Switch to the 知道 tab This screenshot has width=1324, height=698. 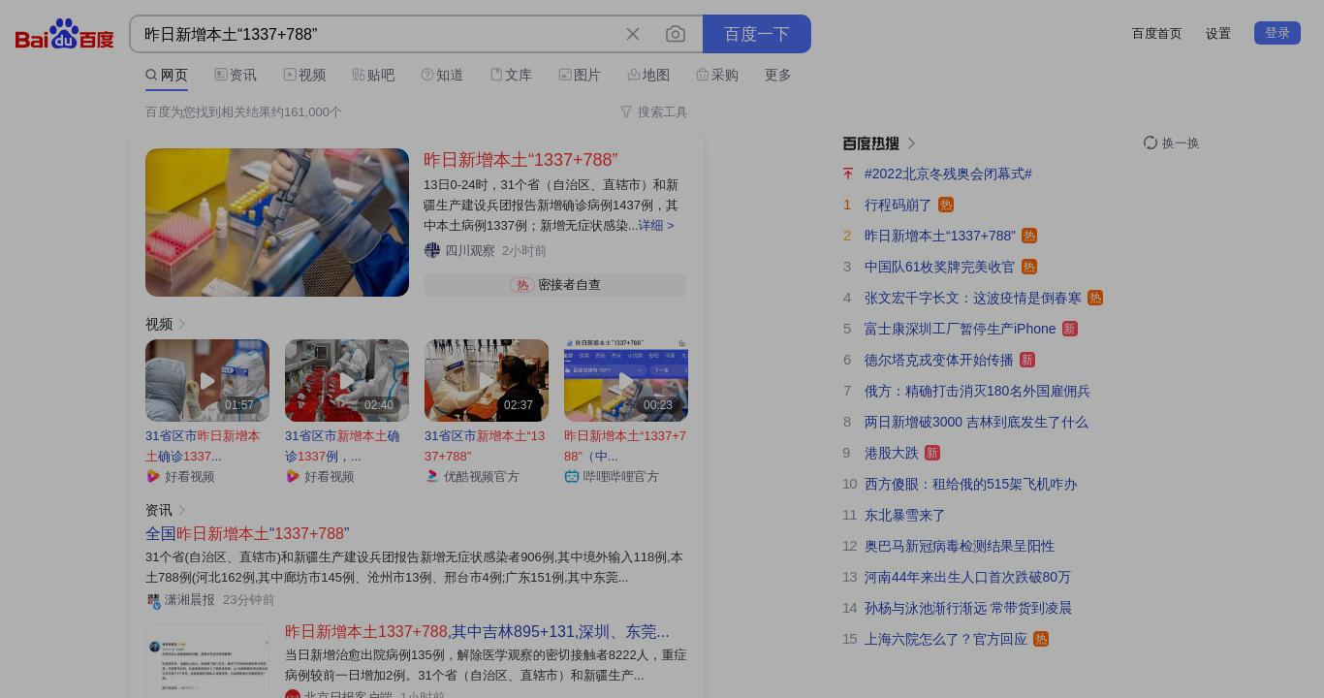click(x=442, y=75)
